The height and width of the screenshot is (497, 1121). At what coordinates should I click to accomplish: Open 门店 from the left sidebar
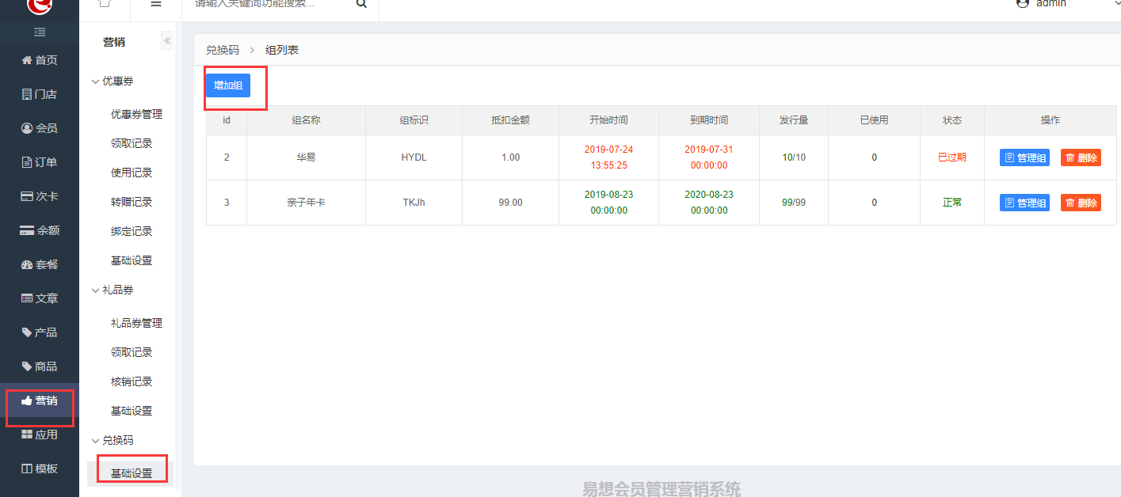(40, 94)
